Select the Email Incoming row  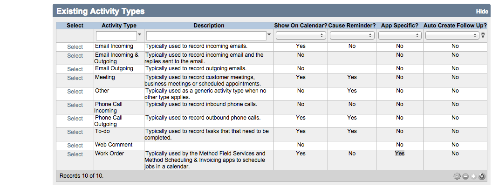(75, 47)
